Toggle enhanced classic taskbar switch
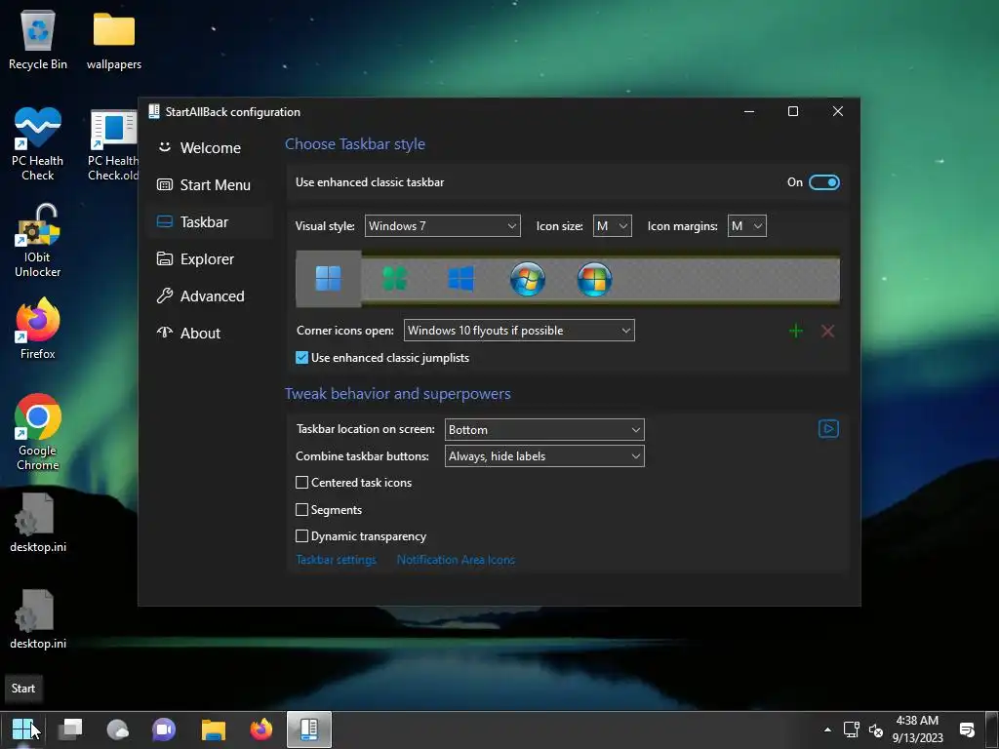999x749 pixels. tap(823, 182)
